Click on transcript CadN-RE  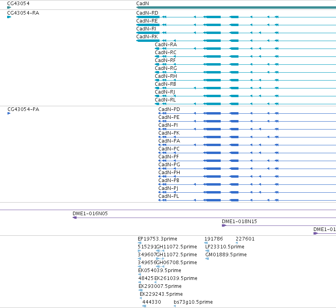coord(147,21)
